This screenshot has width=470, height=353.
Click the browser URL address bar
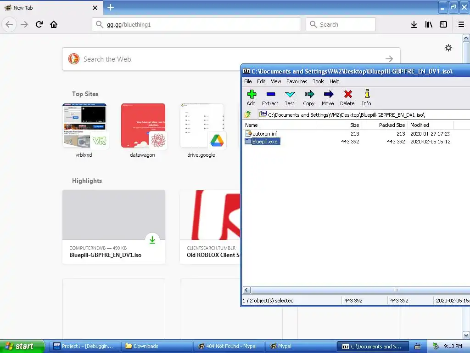pyautogui.click(x=196, y=24)
